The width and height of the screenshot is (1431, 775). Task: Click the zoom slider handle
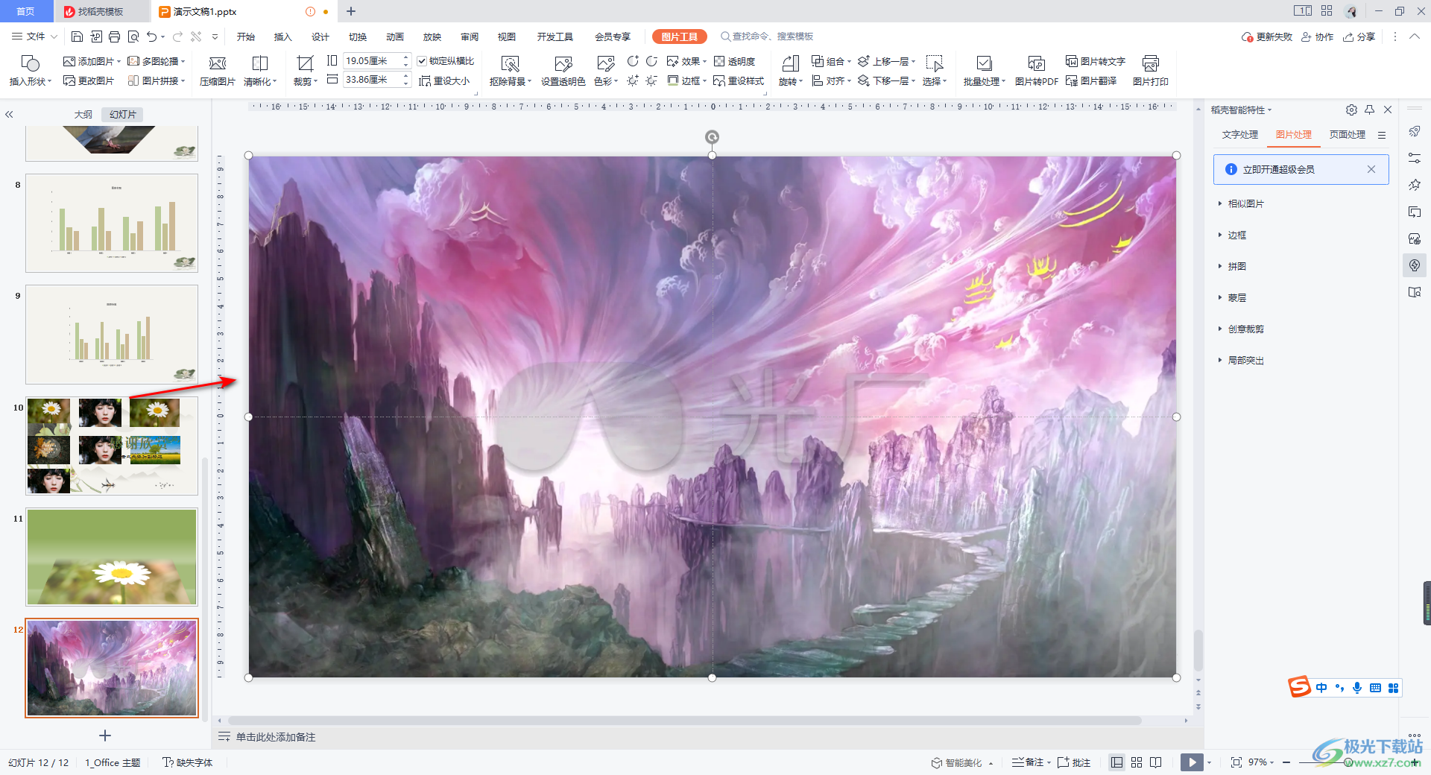(x=1348, y=762)
